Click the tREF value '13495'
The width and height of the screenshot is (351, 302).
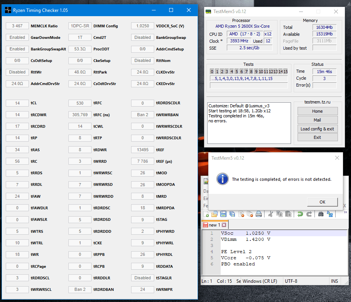point(143,150)
